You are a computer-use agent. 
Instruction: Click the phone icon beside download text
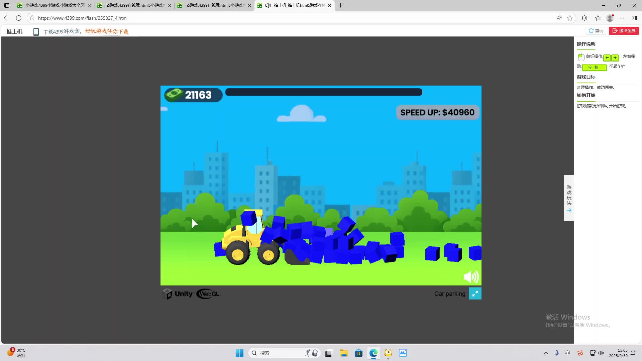(x=36, y=32)
